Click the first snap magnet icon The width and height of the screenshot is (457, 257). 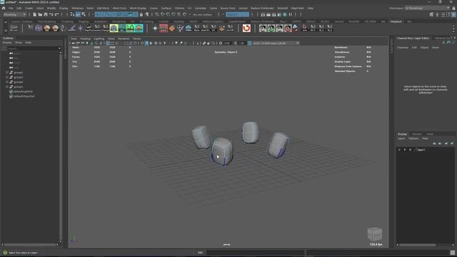click(157, 14)
